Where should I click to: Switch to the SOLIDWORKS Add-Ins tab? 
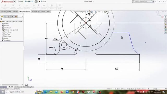click(39, 11)
